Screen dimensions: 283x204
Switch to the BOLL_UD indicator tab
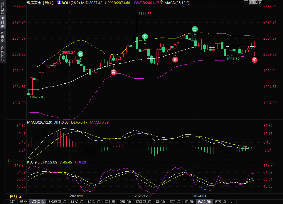[x=94, y=202]
